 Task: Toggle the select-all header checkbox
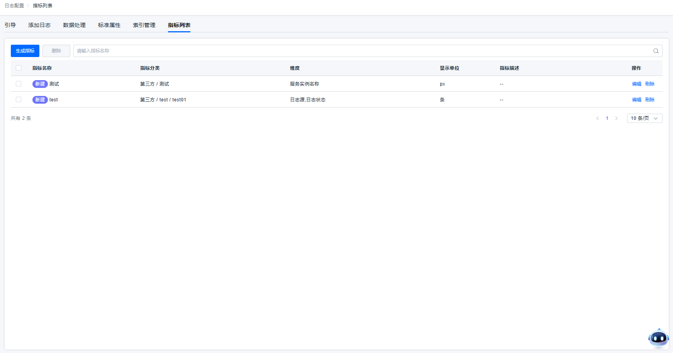pos(19,68)
